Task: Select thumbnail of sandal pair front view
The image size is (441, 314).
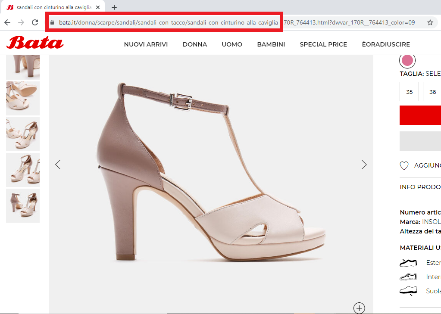Action: (23, 170)
